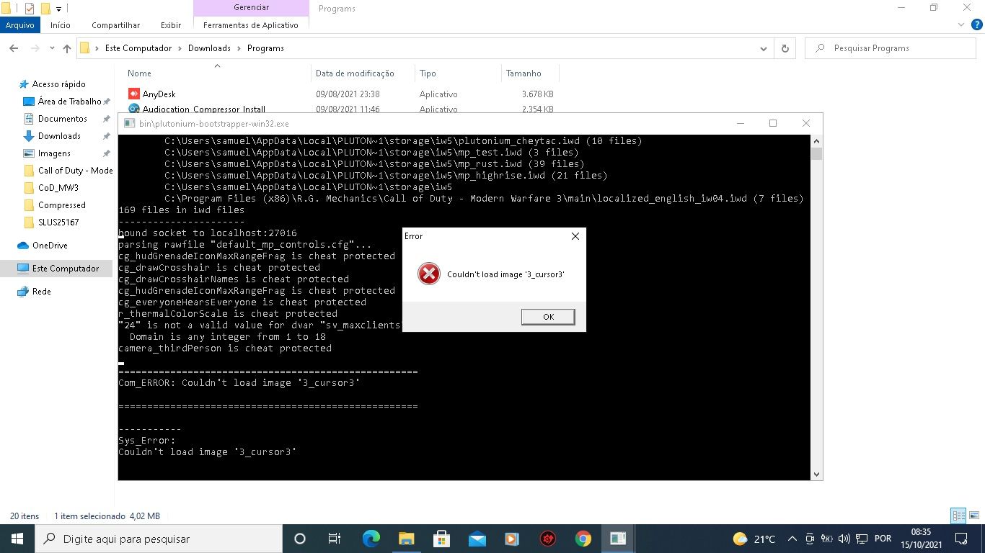Expand the chevron after Este Computador breadcrumb
The height and width of the screenshot is (553, 985).
point(180,48)
